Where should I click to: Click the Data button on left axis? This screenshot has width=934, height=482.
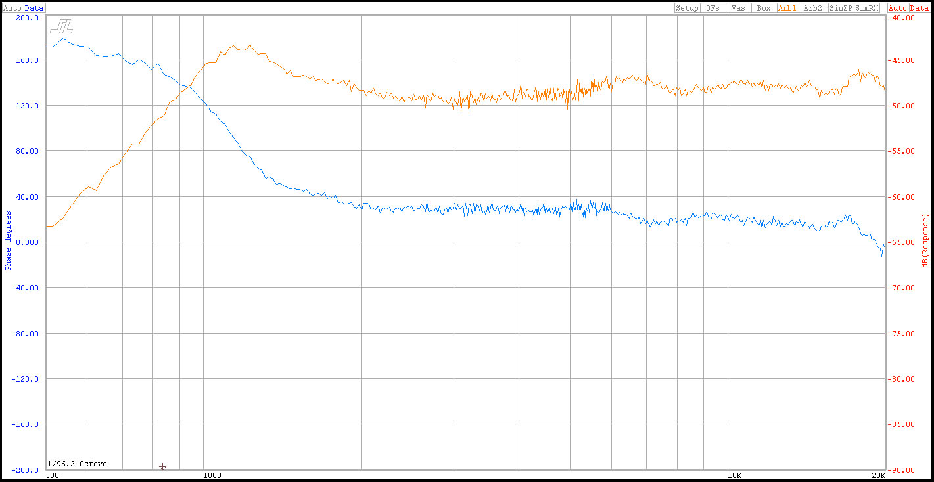pos(34,8)
